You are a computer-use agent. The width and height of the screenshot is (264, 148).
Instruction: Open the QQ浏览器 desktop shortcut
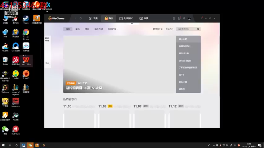(16, 47)
